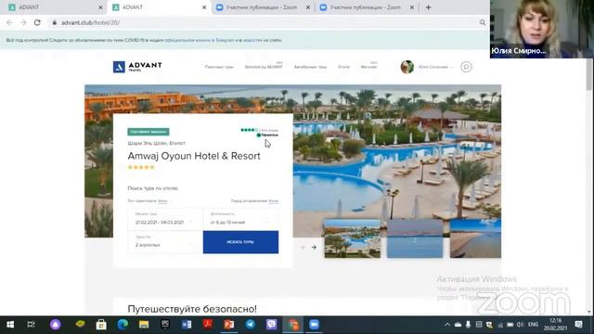Expand the hidden system tray icons chevron
This screenshot has height=334, width=594.
coord(447,325)
